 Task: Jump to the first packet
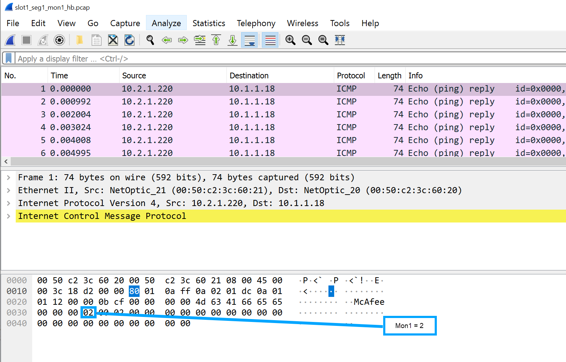point(216,40)
